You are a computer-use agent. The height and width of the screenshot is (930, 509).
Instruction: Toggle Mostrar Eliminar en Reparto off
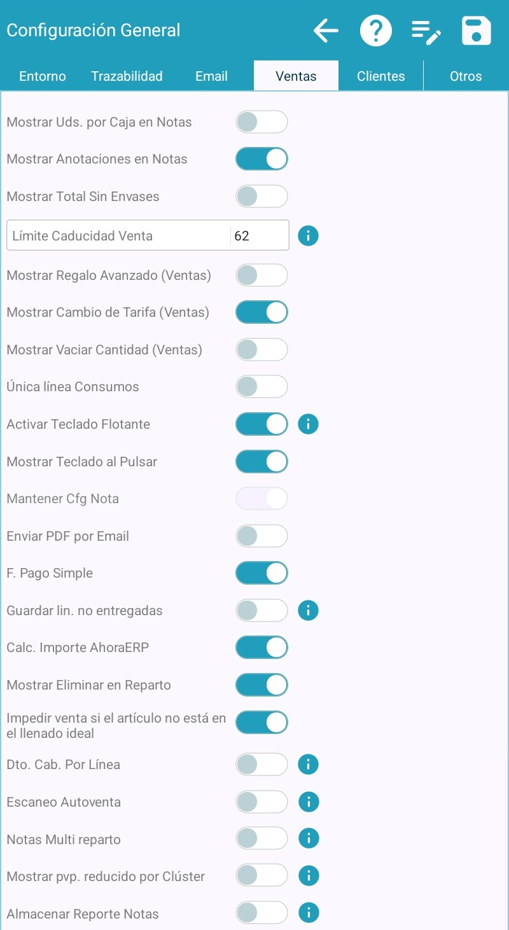(x=261, y=685)
